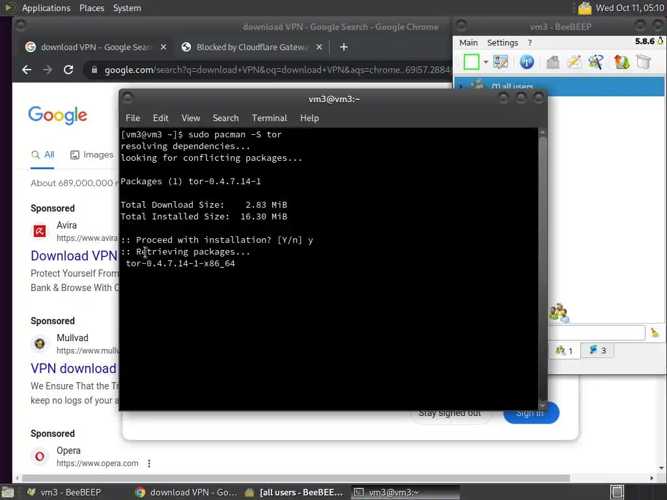Click the Stay signed out button
The image size is (667, 500).
450,416
